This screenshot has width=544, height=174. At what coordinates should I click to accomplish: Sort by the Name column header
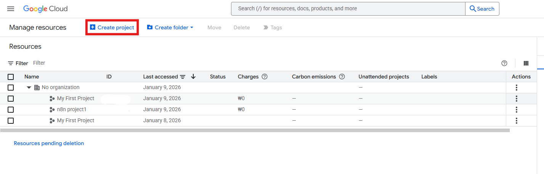tap(32, 77)
